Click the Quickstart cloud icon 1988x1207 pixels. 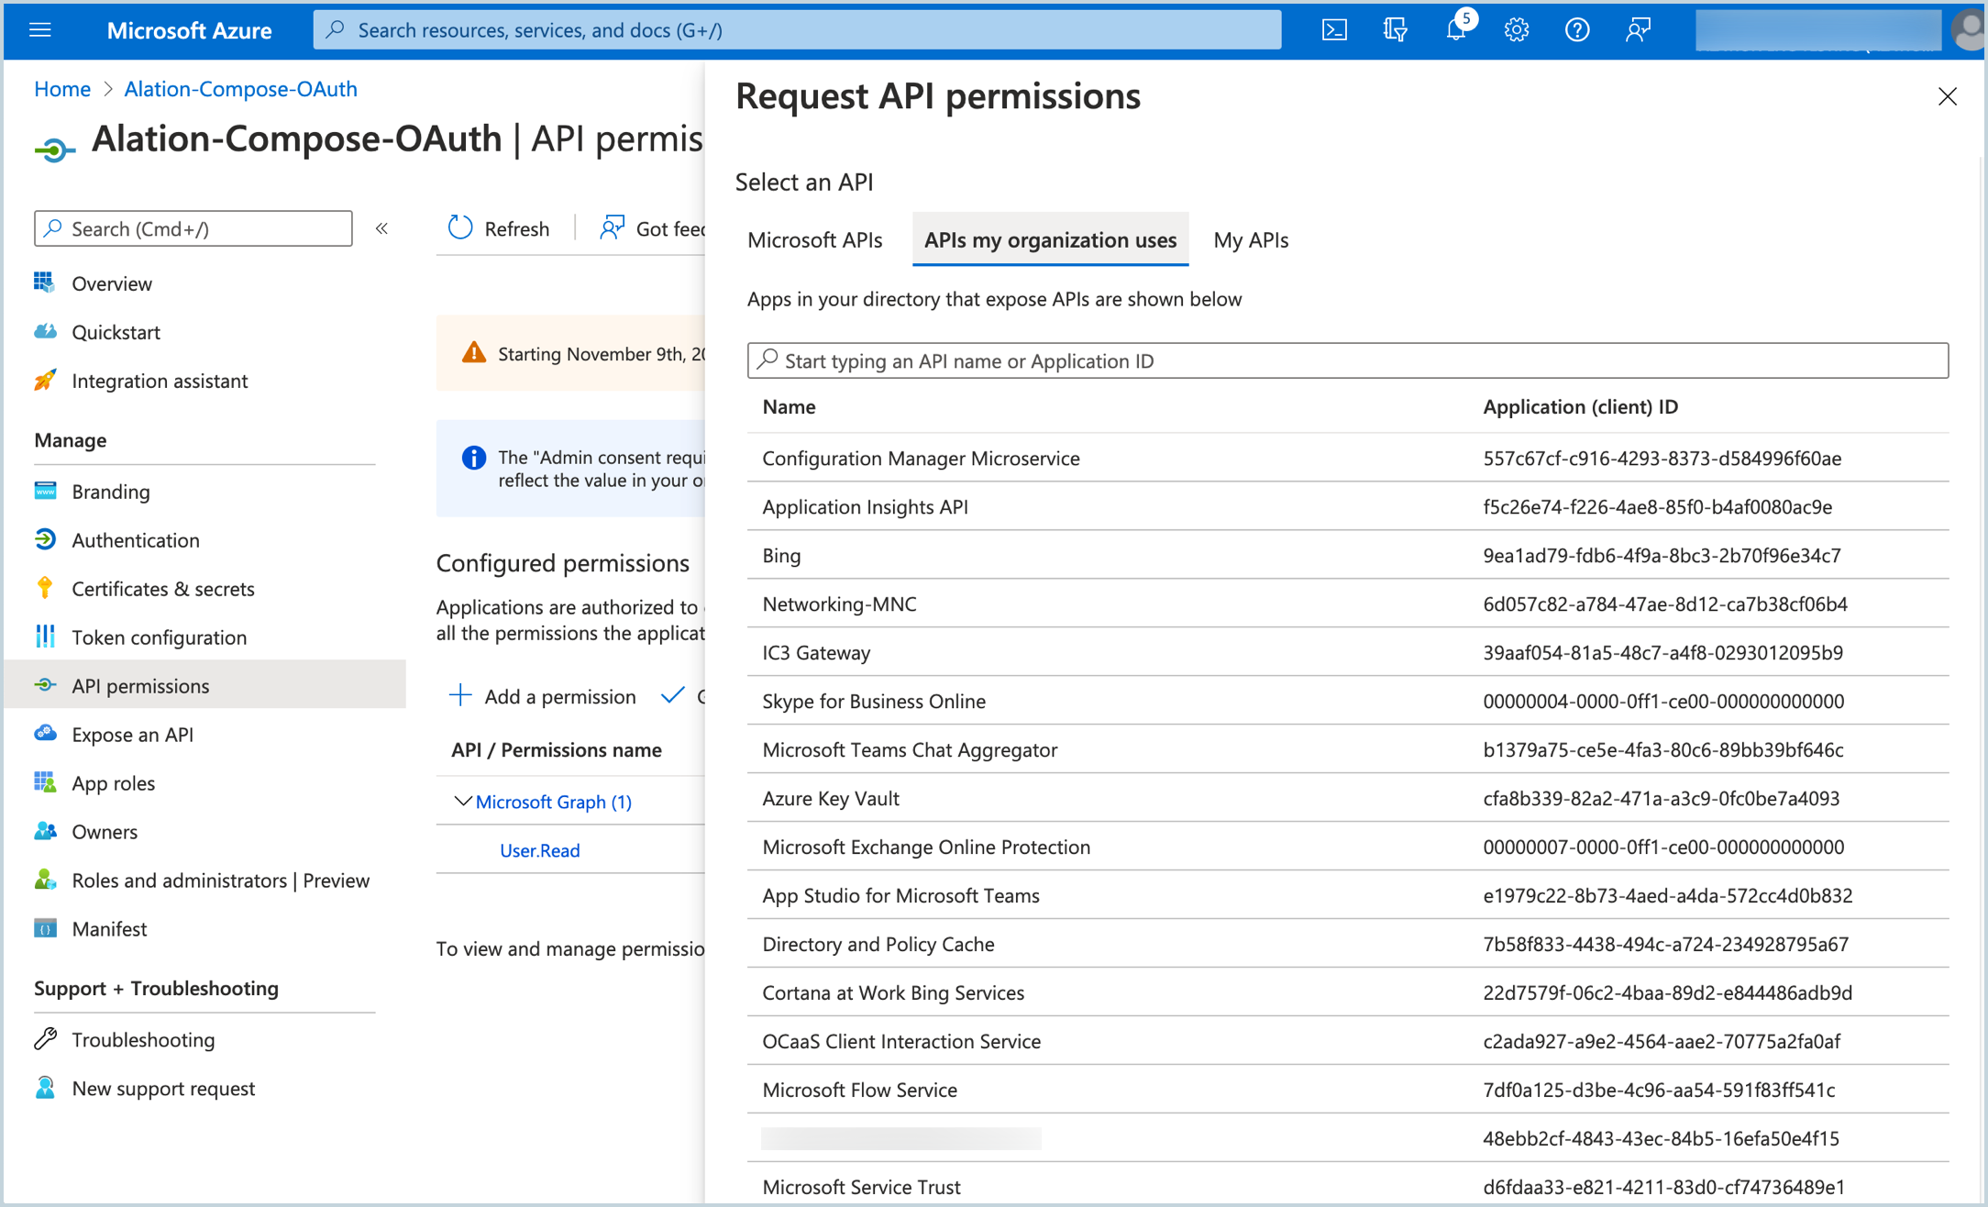point(44,331)
